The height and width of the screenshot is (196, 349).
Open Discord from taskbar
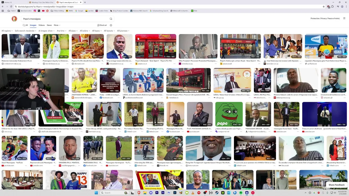point(151,193)
